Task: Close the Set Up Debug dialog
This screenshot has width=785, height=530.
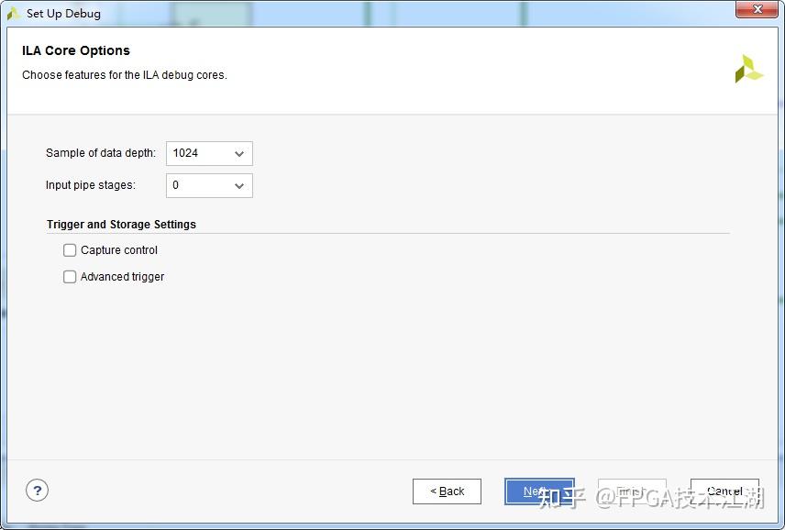Action: [757, 9]
